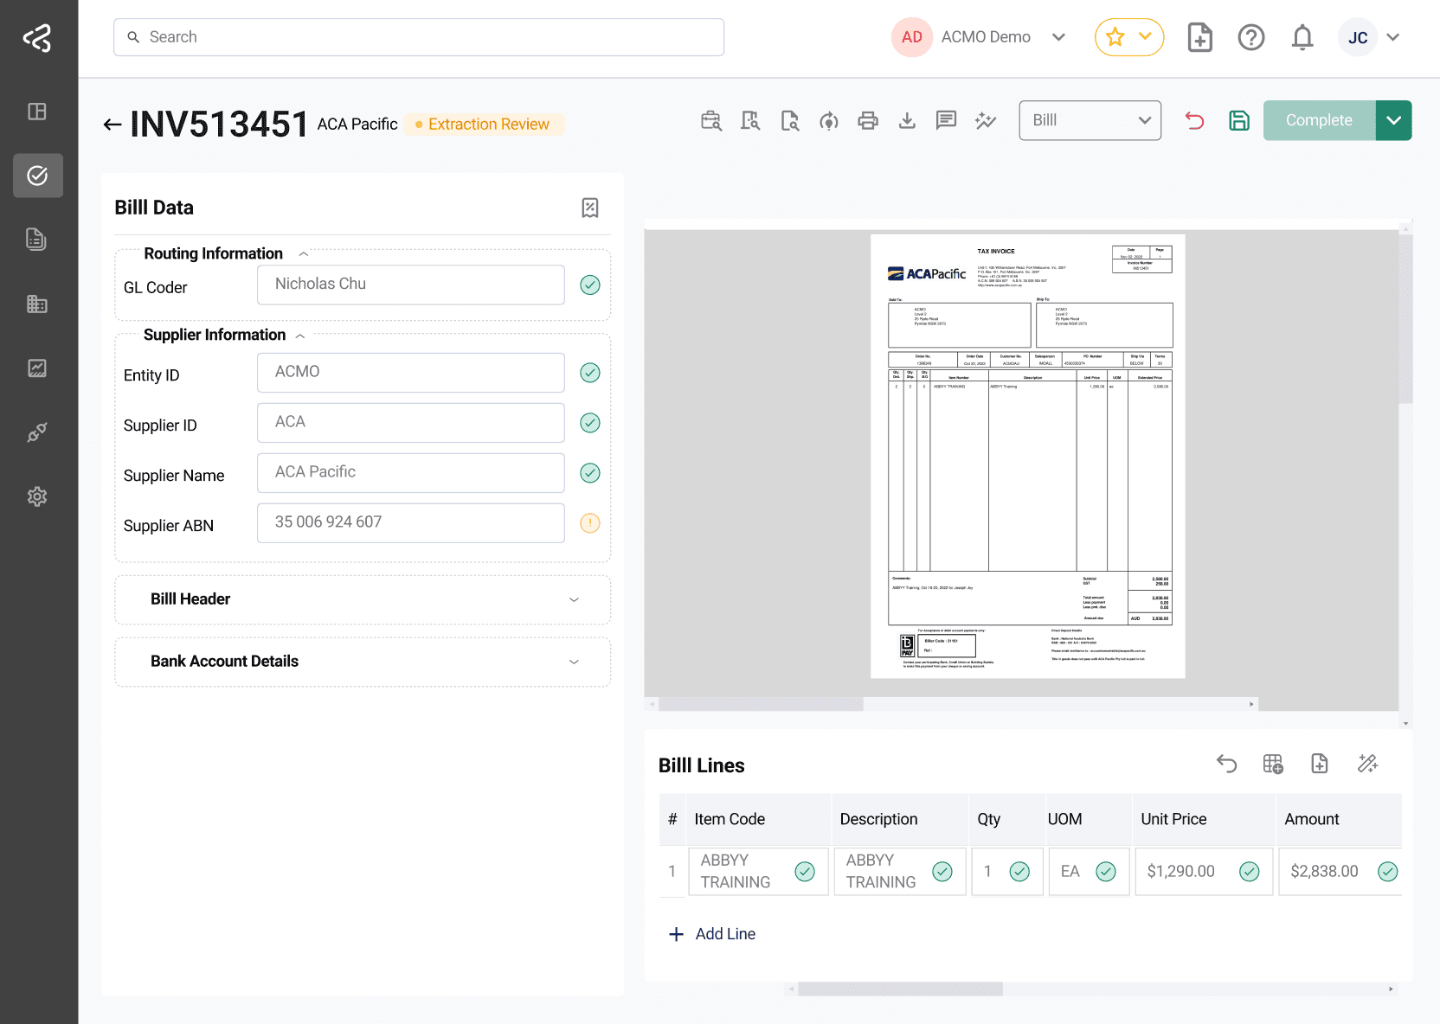Click the Complete button

coord(1319,120)
